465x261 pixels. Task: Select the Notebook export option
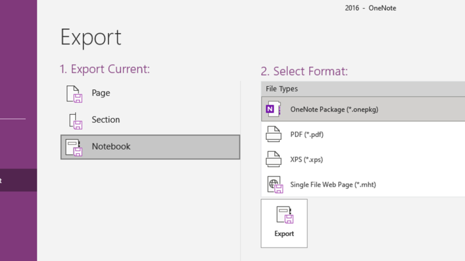click(150, 147)
